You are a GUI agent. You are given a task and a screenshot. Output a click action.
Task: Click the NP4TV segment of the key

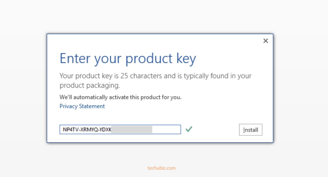click(69, 130)
